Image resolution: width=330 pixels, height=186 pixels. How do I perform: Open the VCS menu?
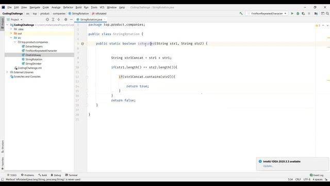pos(102,7)
